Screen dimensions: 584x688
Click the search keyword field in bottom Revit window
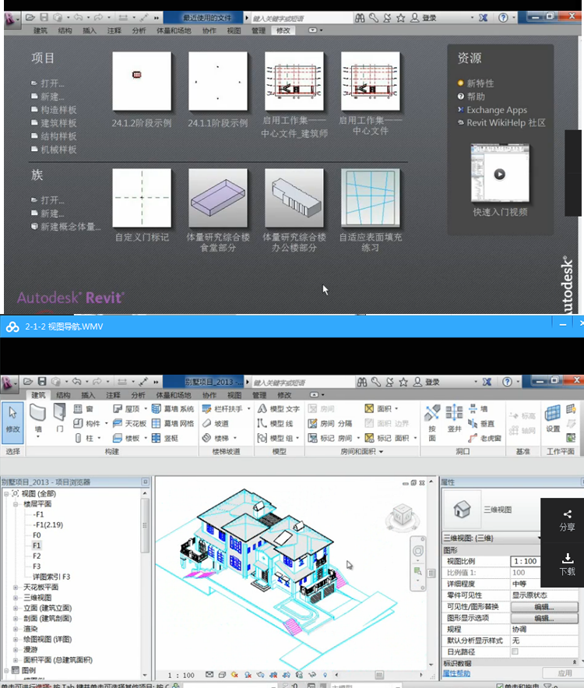[303, 383]
